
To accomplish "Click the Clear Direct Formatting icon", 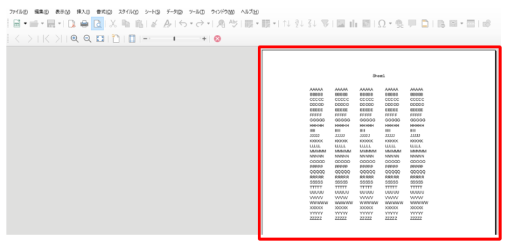I will coord(167,23).
